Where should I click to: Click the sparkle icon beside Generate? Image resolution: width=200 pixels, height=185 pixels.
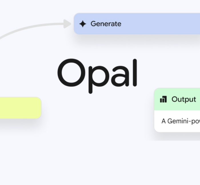tap(83, 24)
